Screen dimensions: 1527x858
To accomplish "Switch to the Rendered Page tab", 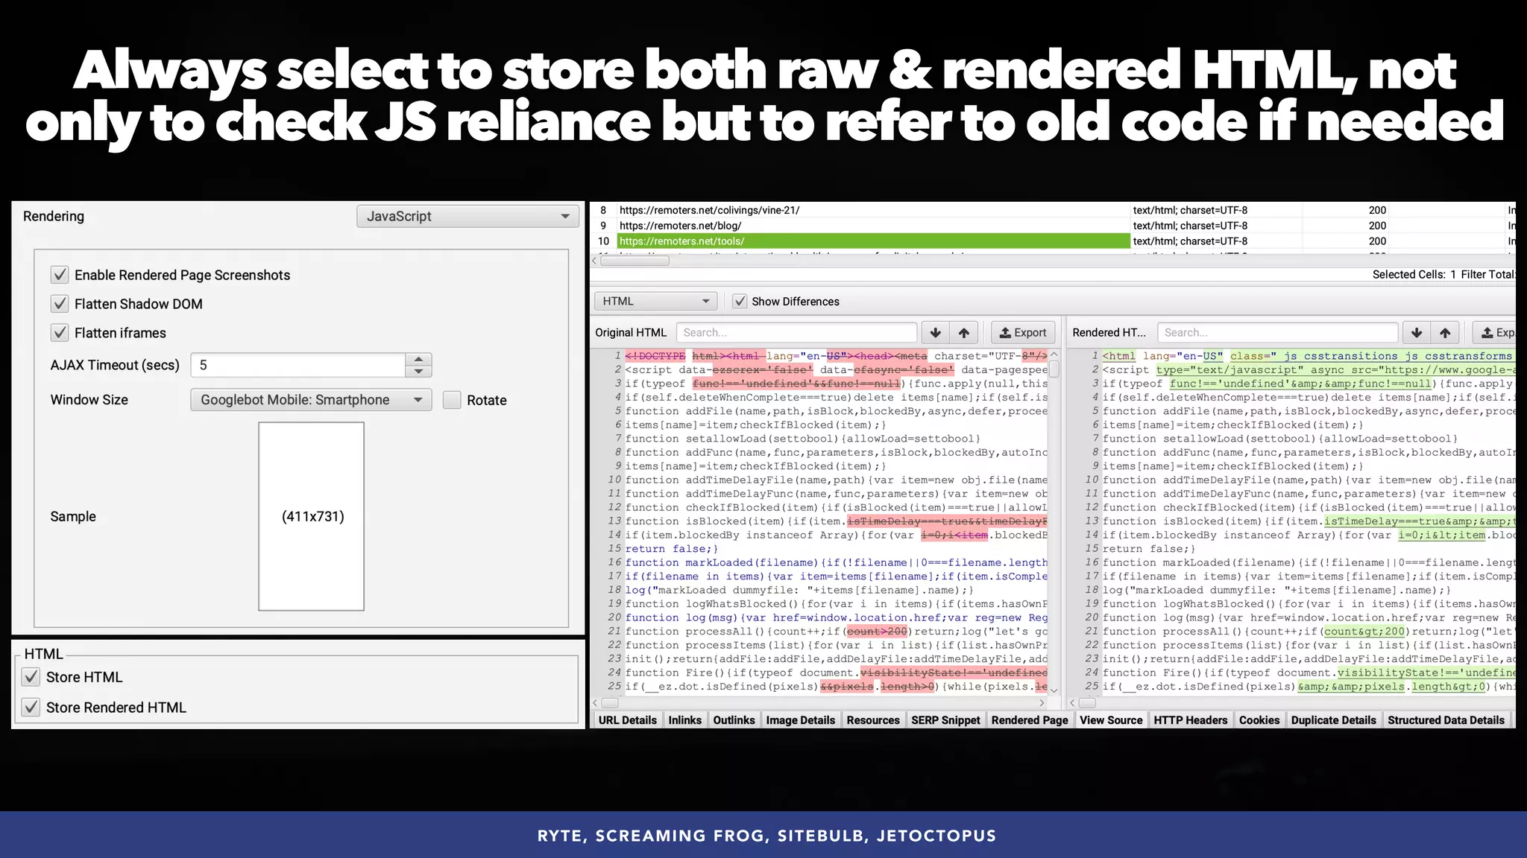I will tap(1030, 720).
